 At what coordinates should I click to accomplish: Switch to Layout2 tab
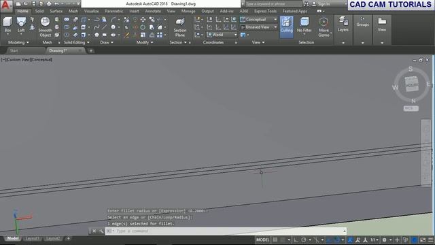click(x=53, y=238)
